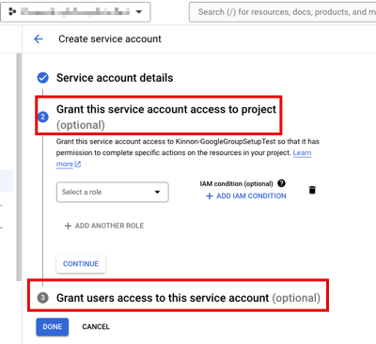Click the completed step checkmark icon

[43, 78]
